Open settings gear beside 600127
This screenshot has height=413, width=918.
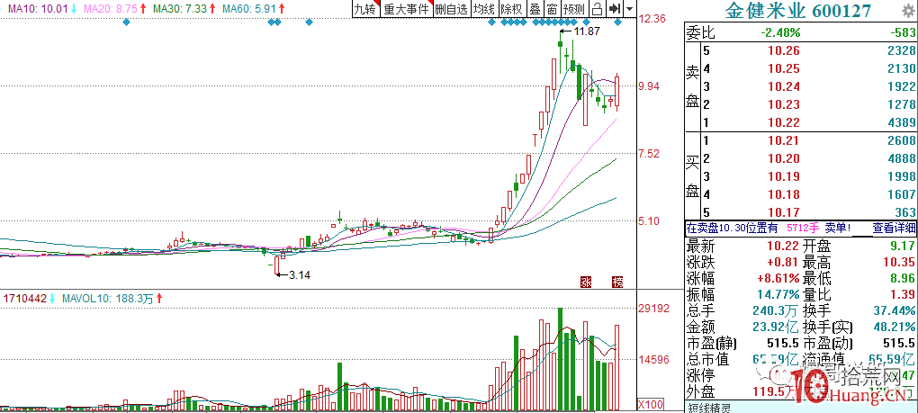[x=908, y=10]
